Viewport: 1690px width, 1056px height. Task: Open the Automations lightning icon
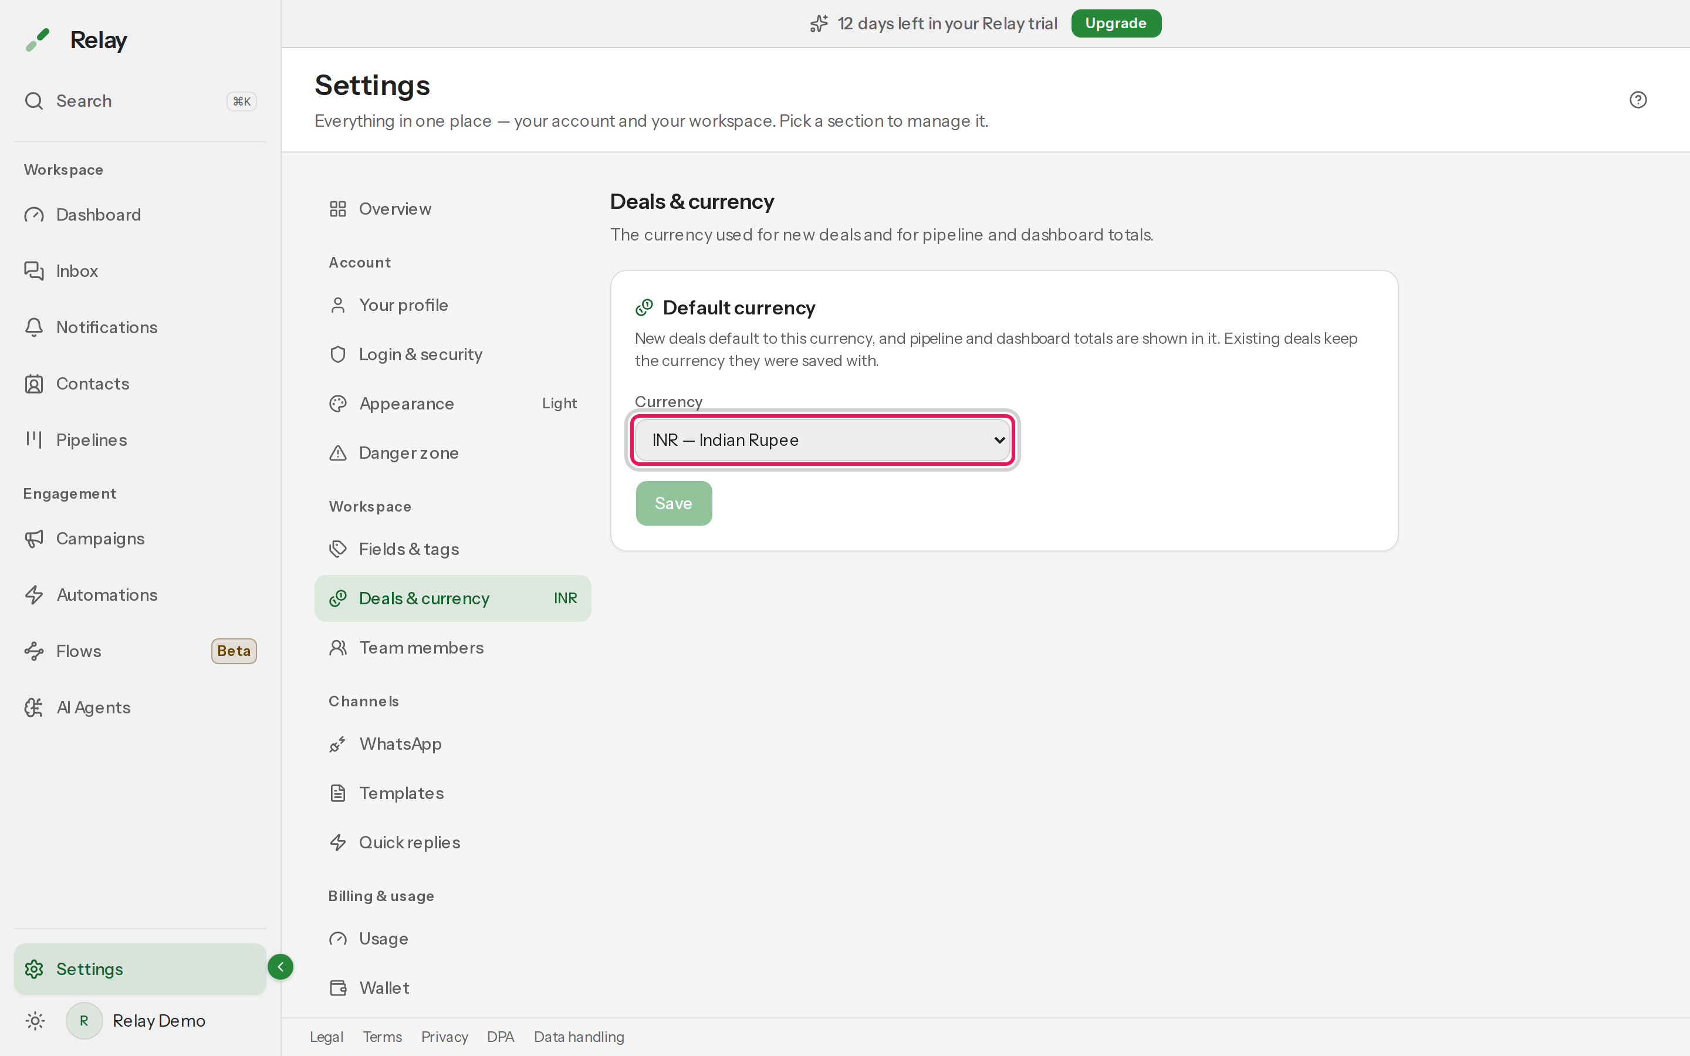click(x=33, y=595)
